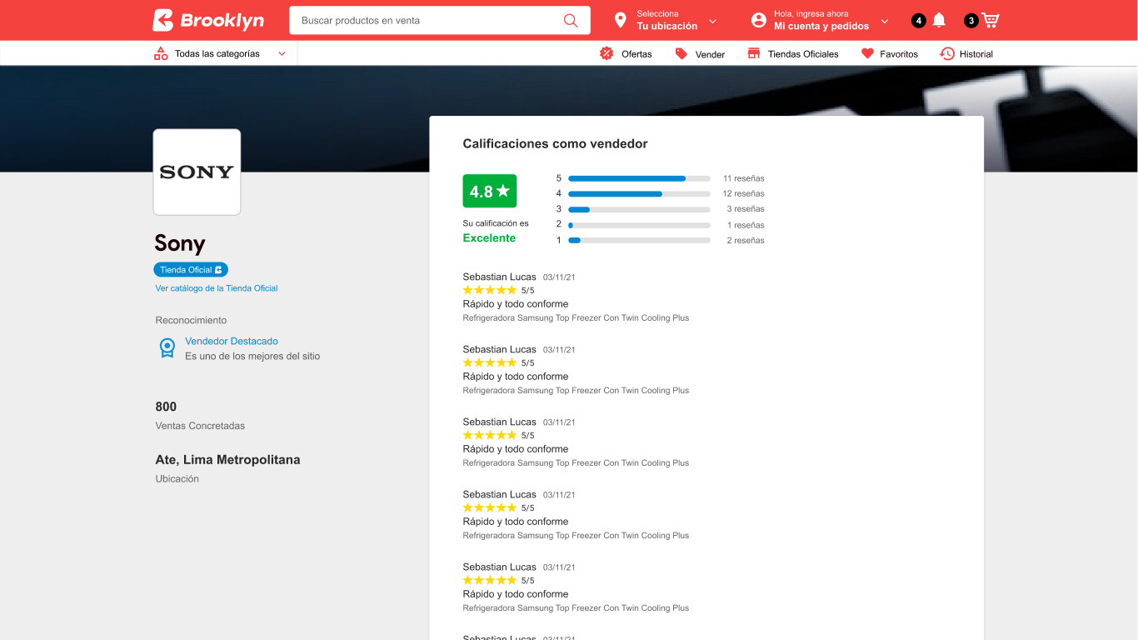1138x640 pixels.
Task: Open Tiendas Oficiales menu item
Action: tap(803, 54)
